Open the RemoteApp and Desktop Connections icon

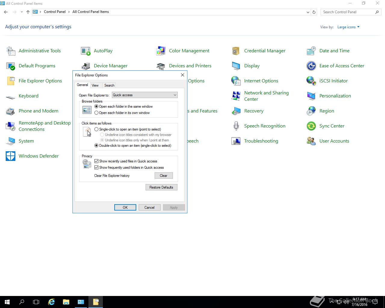(x=11, y=126)
